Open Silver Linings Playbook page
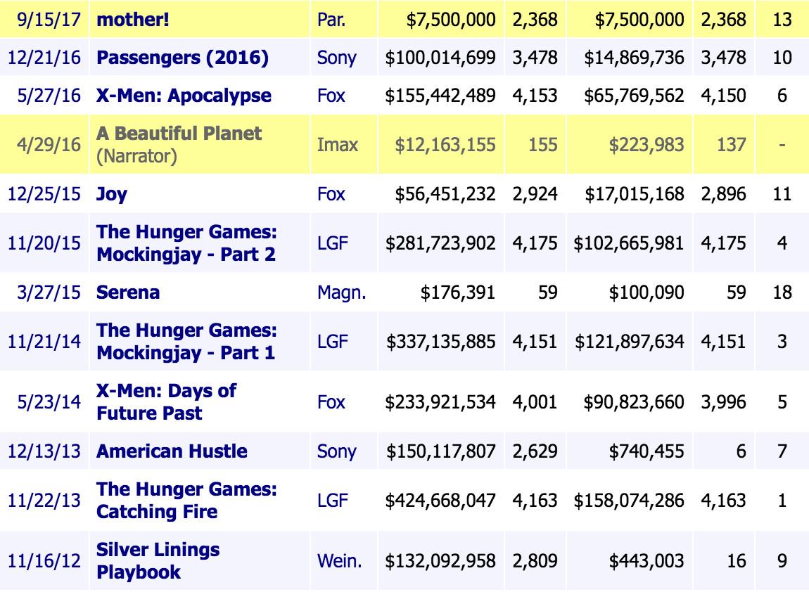The width and height of the screenshot is (809, 592). 158,560
